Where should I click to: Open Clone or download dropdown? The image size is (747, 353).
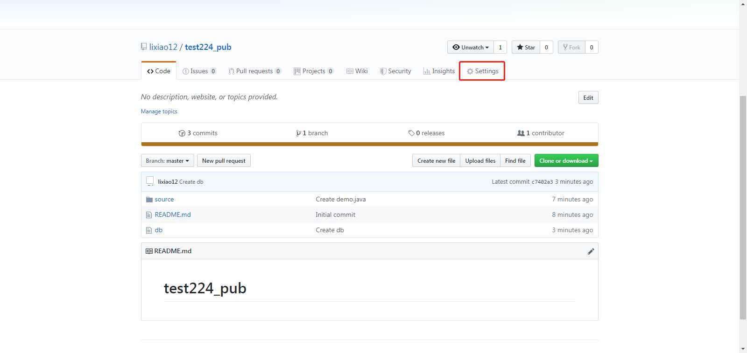click(566, 160)
